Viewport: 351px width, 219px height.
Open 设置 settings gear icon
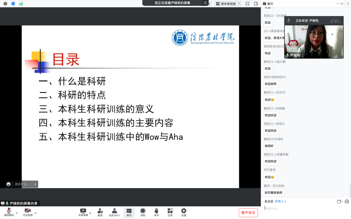pyautogui.click(x=184, y=211)
